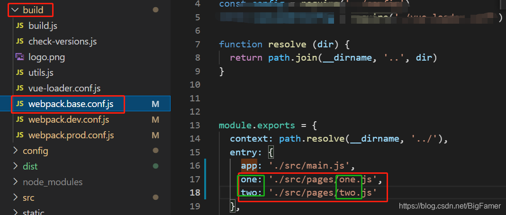This screenshot has height=215, width=506.
Task: Select webpack.base.conf.js in explorer
Action: [71, 104]
